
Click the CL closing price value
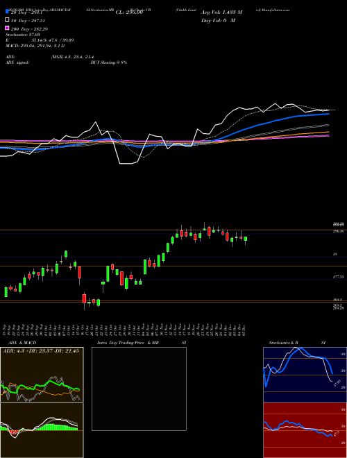(x=129, y=12)
